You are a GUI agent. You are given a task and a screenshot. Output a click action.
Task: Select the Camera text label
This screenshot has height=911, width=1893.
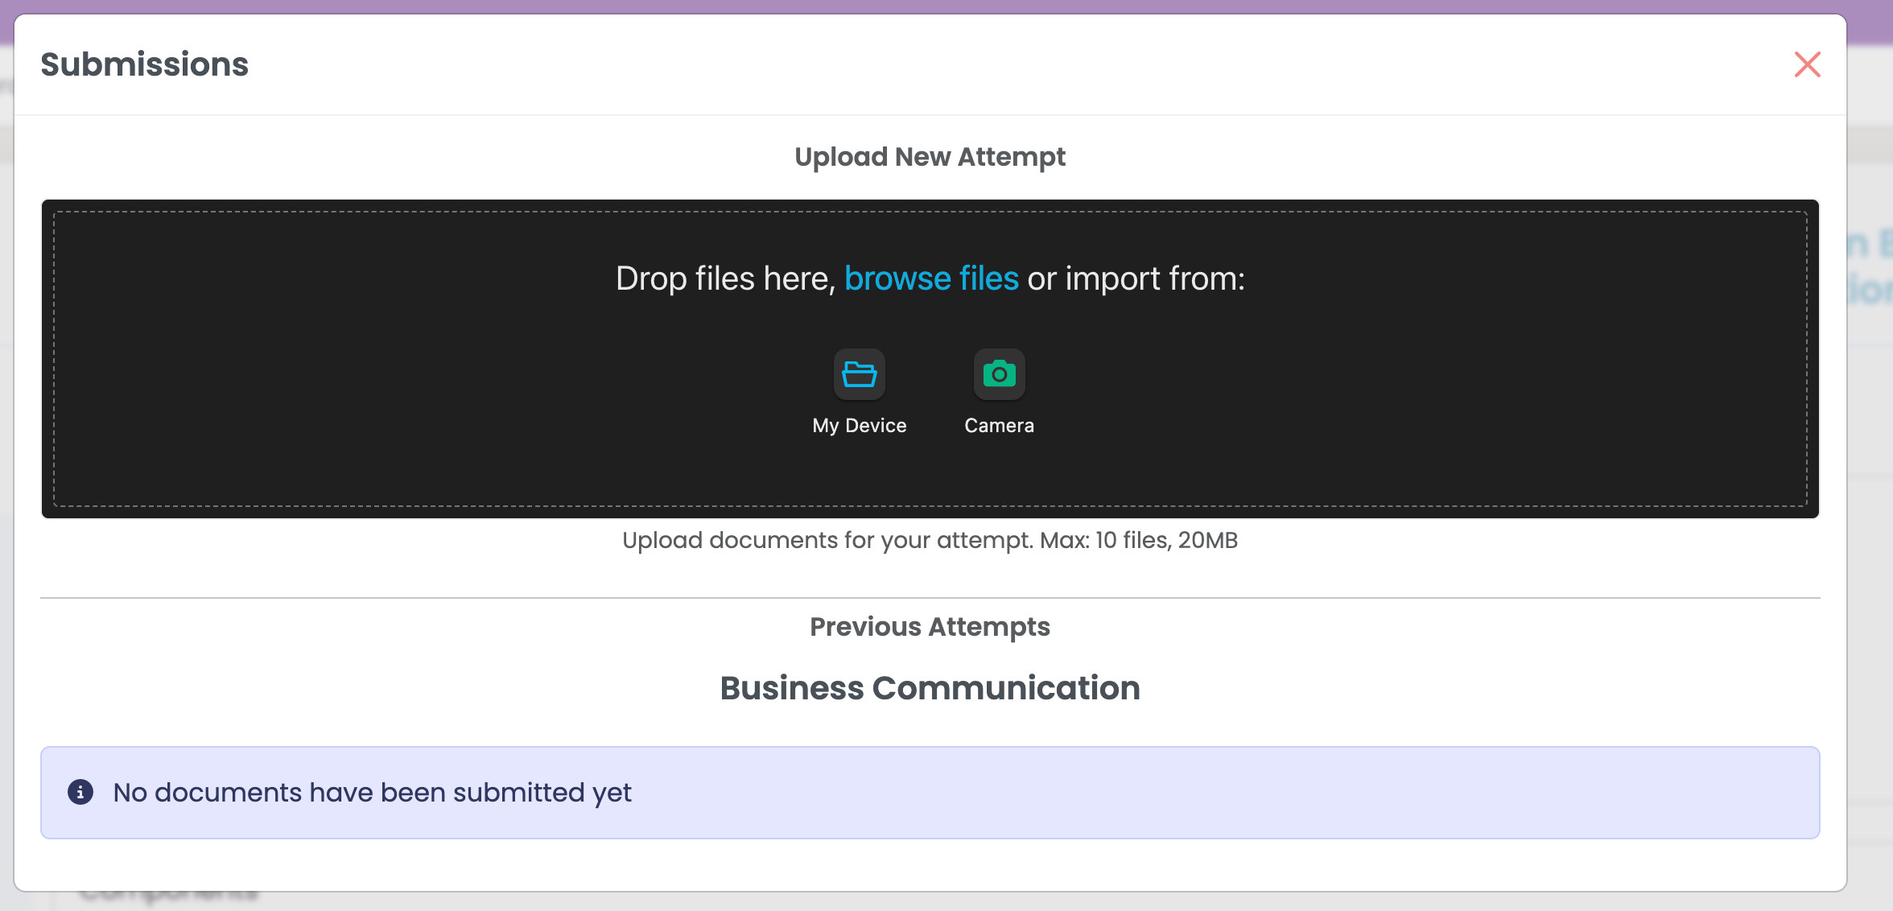tap(999, 426)
